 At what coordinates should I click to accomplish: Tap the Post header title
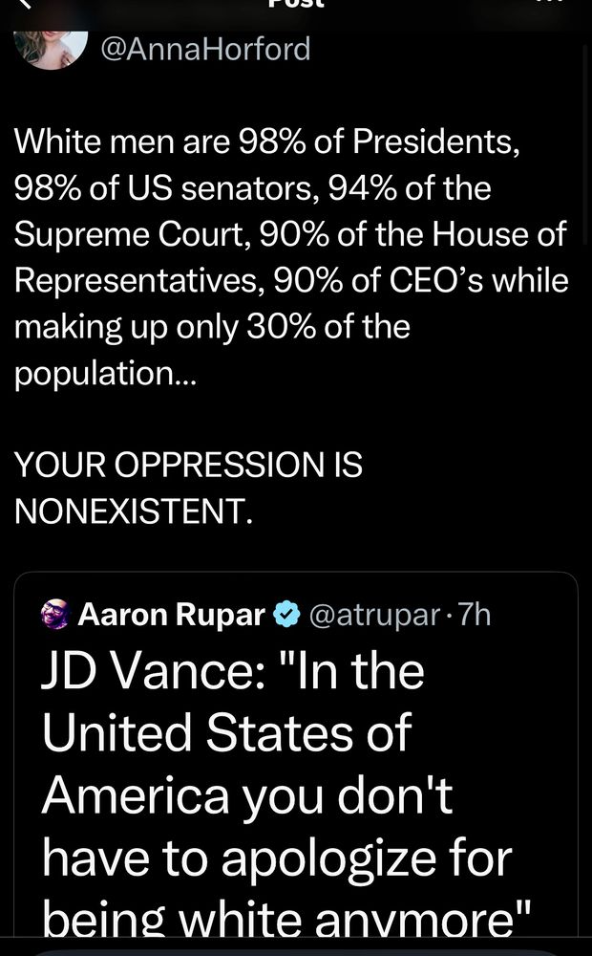click(296, 3)
